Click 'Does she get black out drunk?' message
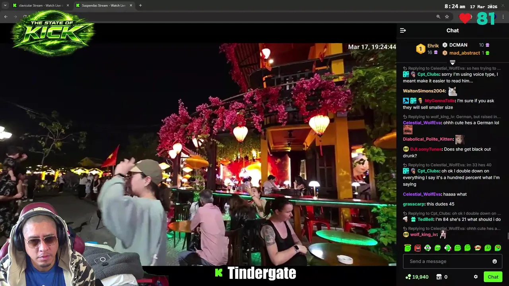The image size is (509, 286). tap(447, 153)
